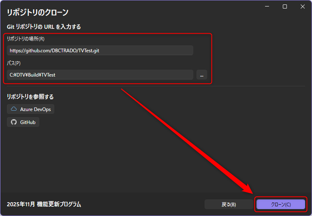Go back with the 戻る(B) button

(229, 204)
